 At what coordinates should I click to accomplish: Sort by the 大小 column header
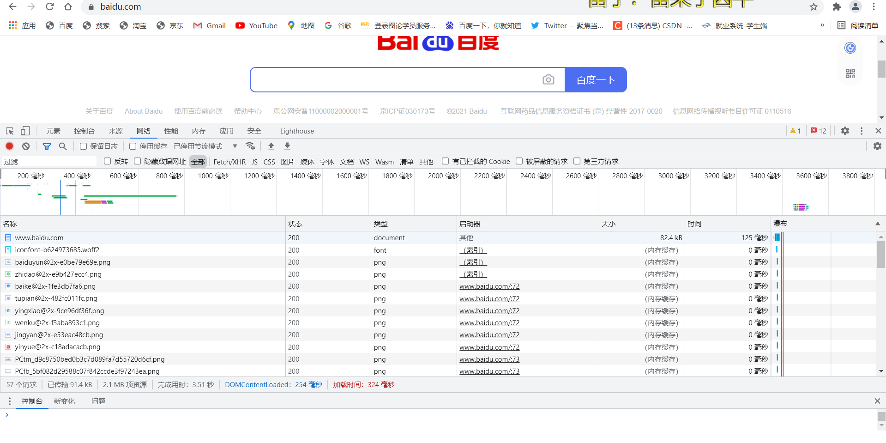click(x=641, y=224)
